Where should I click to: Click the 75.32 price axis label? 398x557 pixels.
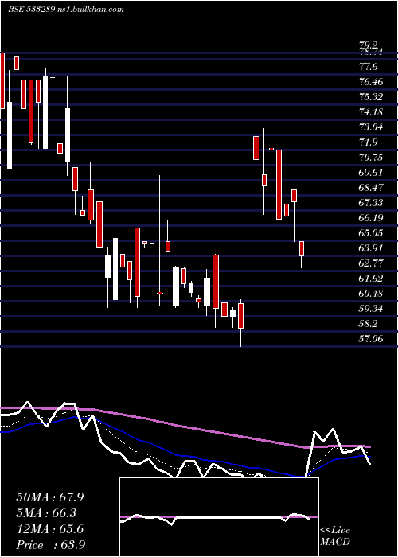point(371,96)
